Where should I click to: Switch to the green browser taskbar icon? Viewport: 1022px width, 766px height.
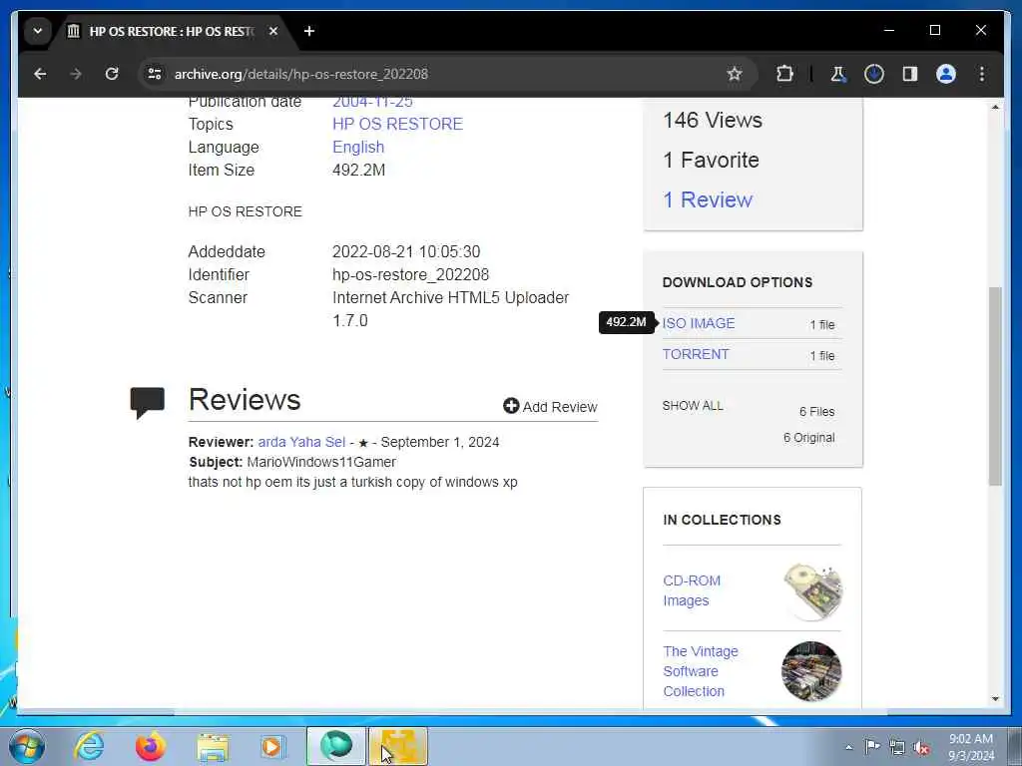pos(335,746)
